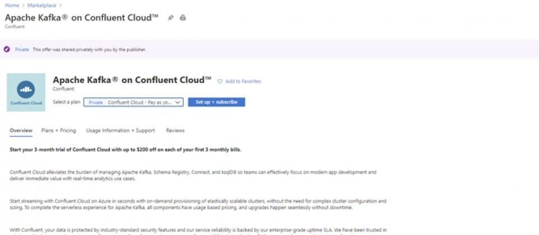Click paragraph starting 'Confluent Cloud alleviates the burden'
Screen dimensions: 539x235
click(193, 175)
